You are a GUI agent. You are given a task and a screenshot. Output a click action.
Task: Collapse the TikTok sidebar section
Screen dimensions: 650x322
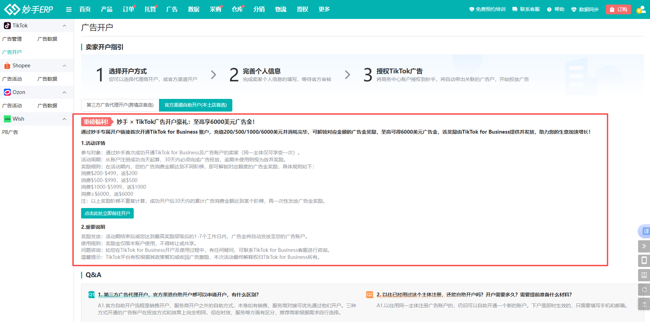point(64,25)
